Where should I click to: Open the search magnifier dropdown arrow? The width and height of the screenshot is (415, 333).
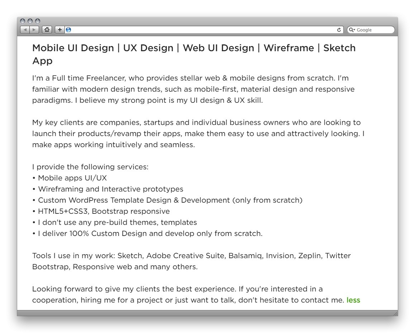(352, 30)
